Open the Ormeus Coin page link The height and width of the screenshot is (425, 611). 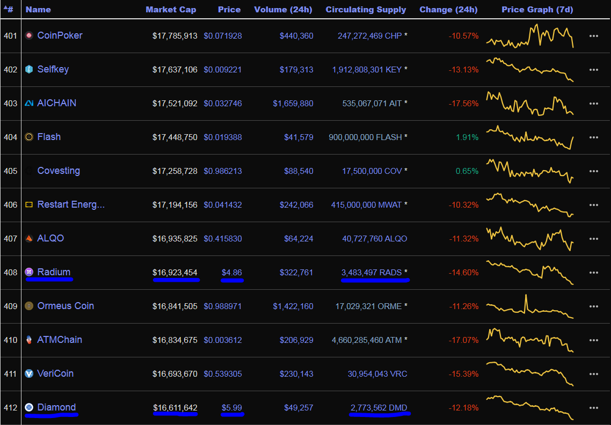[66, 306]
